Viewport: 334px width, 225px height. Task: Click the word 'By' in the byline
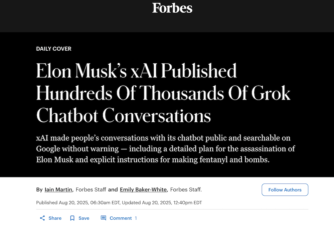(39, 190)
